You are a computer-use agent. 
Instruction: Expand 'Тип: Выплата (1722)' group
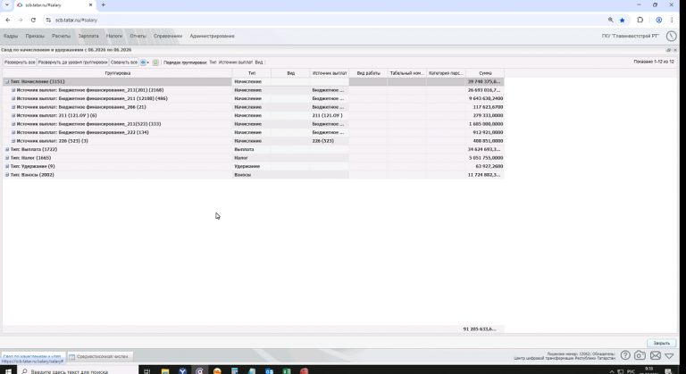pyautogui.click(x=6, y=149)
